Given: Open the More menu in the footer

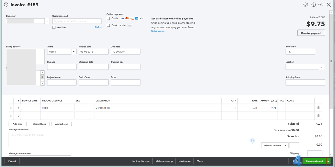Looking at the screenshot, I should (200, 161).
